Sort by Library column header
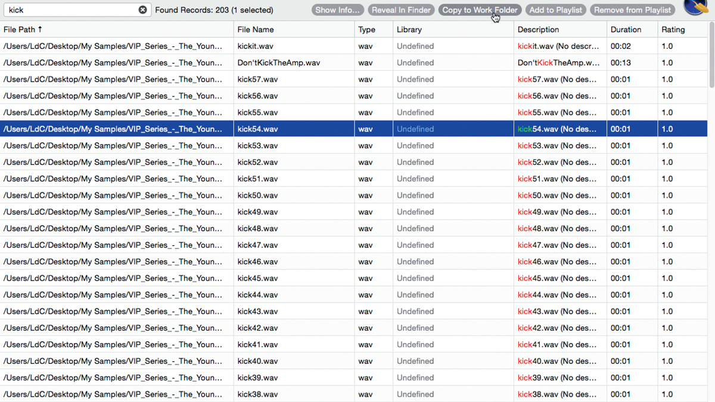The height and width of the screenshot is (402, 715). [453, 29]
